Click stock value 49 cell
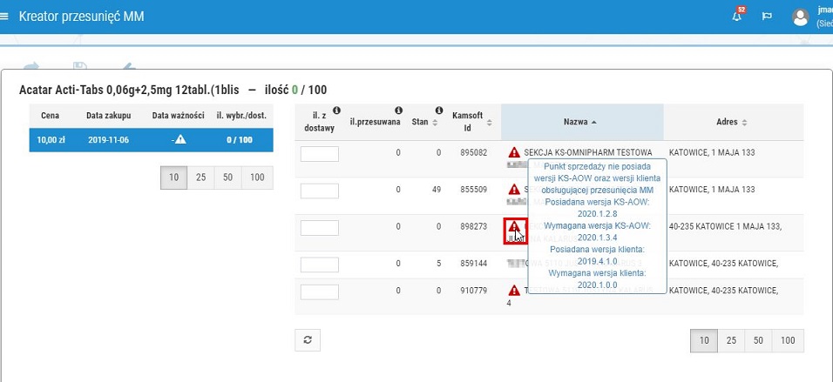 coord(437,190)
